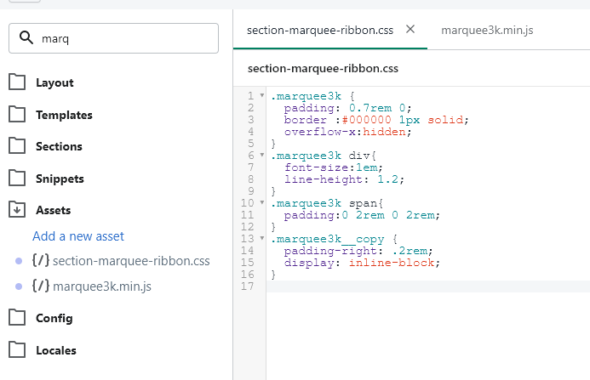
Task: Click the Locales folder icon
Action: 17,350
